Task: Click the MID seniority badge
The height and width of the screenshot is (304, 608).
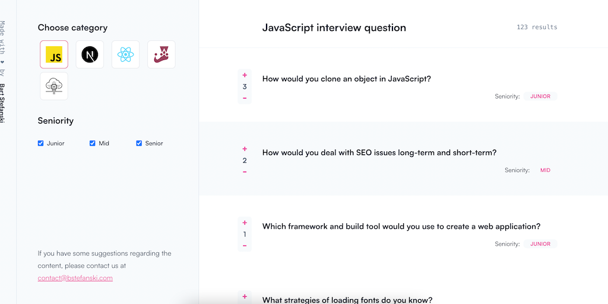Action: click(545, 170)
